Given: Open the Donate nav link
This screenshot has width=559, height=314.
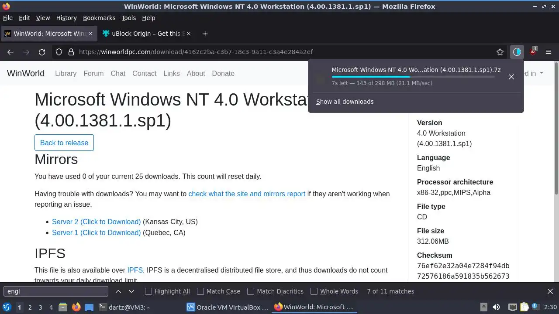Looking at the screenshot, I should point(223,73).
